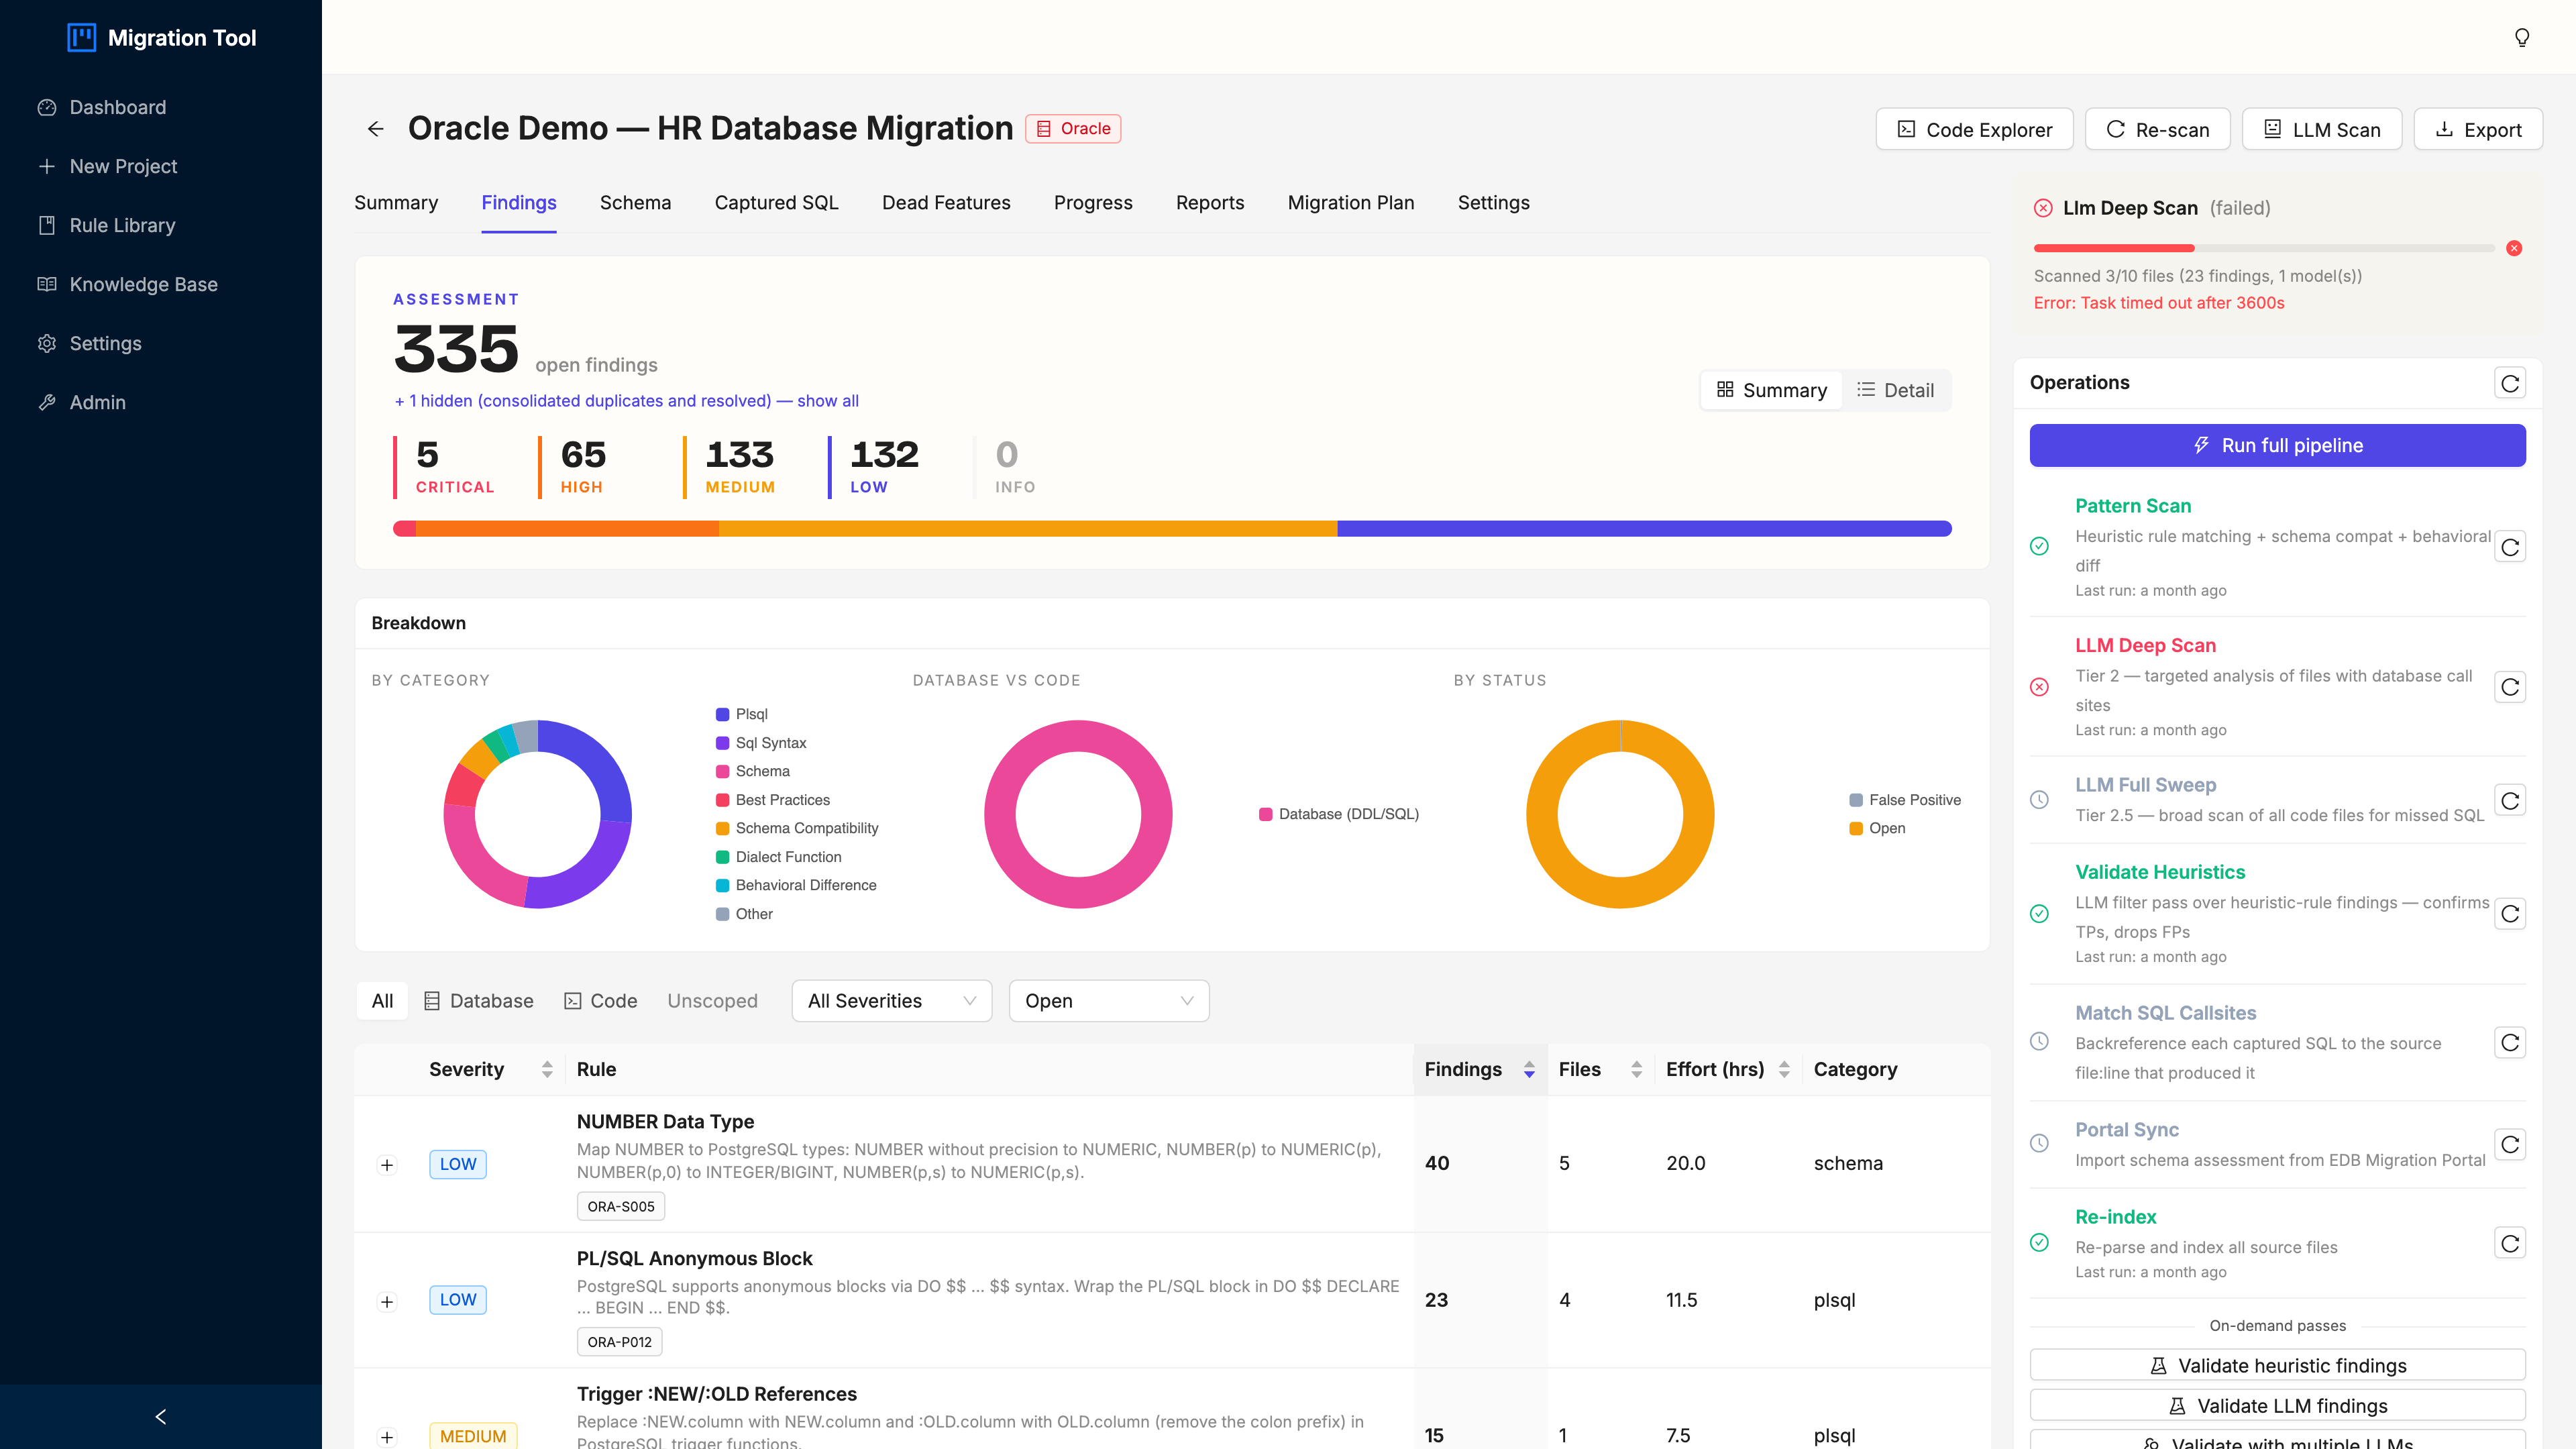This screenshot has height=1449, width=2576.
Task: Filter findings by Unscoped
Action: pos(712,1001)
